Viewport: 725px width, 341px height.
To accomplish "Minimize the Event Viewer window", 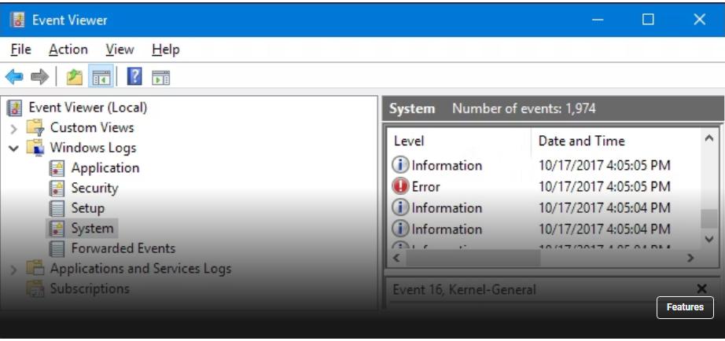I will pos(598,20).
